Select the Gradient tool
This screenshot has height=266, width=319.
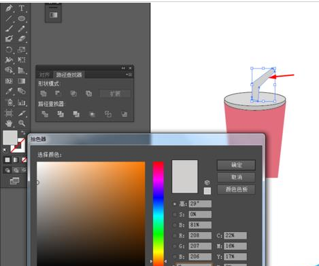(x=22, y=81)
